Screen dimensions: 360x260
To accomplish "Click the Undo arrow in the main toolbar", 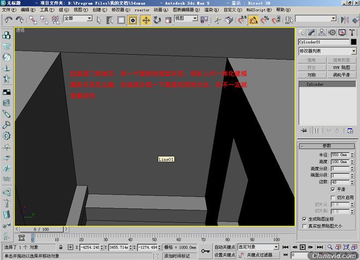I will (x=9, y=20).
